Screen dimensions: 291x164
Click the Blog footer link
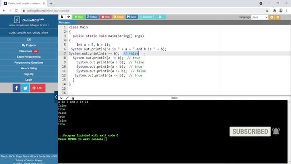[x=18, y=156]
